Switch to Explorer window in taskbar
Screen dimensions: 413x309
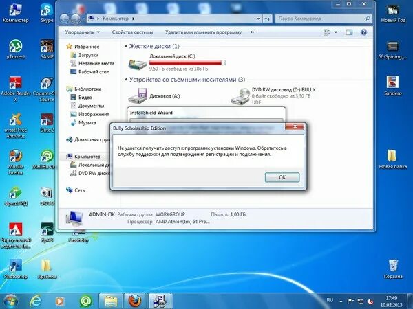coord(111,301)
